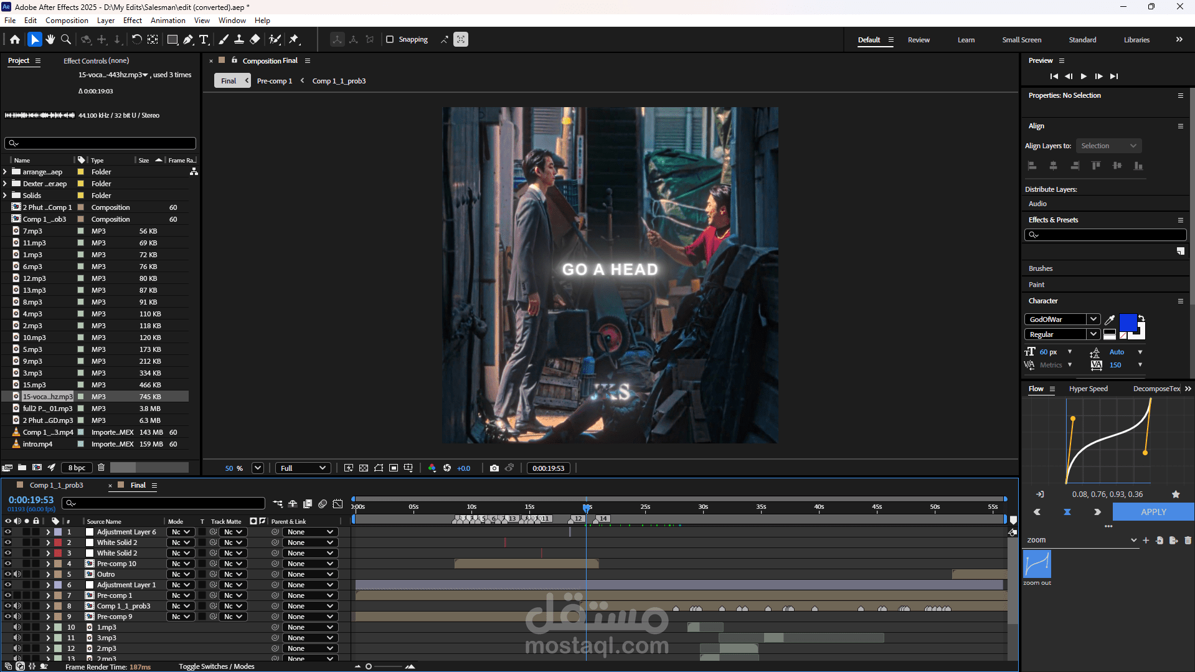Open Parent dropdown for Outro layer
The image size is (1195, 672).
tap(310, 574)
